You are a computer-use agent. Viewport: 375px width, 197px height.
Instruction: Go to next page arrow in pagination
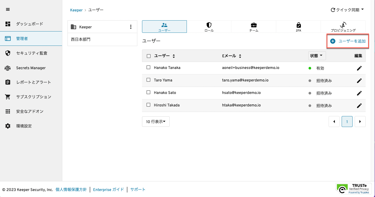pos(360,122)
